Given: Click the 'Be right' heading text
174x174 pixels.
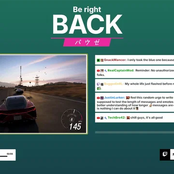Looking at the screenshot, I should click(87, 10).
